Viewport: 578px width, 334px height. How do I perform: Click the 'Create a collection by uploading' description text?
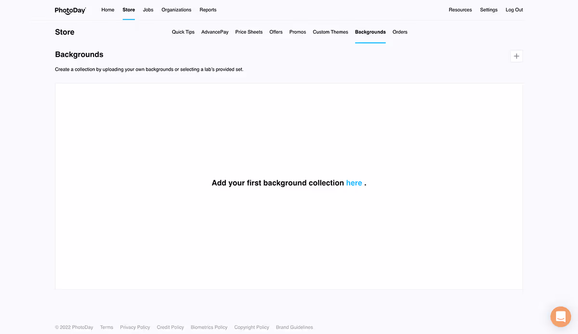149,69
